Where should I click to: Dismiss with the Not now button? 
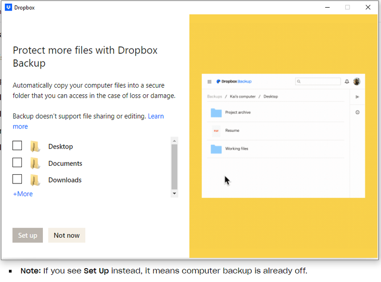[x=67, y=235]
